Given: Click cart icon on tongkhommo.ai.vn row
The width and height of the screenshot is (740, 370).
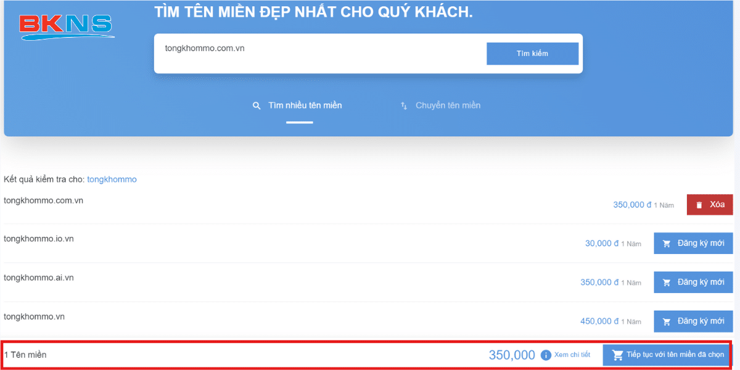Looking at the screenshot, I should 667,282.
